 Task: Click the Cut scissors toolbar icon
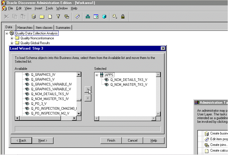pyautogui.click(x=7, y=17)
